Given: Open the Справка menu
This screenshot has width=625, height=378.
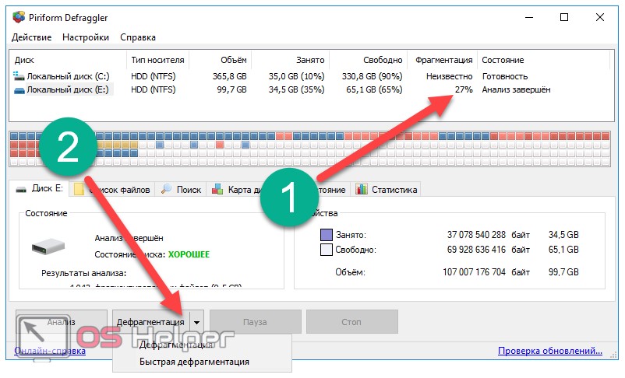Looking at the screenshot, I should [138, 37].
